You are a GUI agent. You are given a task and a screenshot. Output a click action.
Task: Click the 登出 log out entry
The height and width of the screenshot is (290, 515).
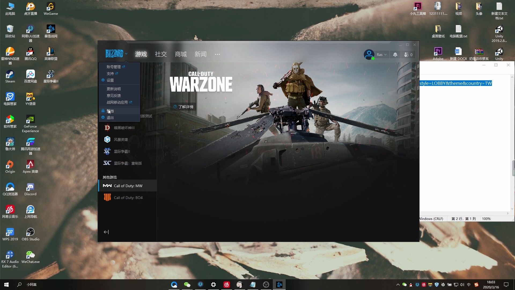(x=119, y=111)
